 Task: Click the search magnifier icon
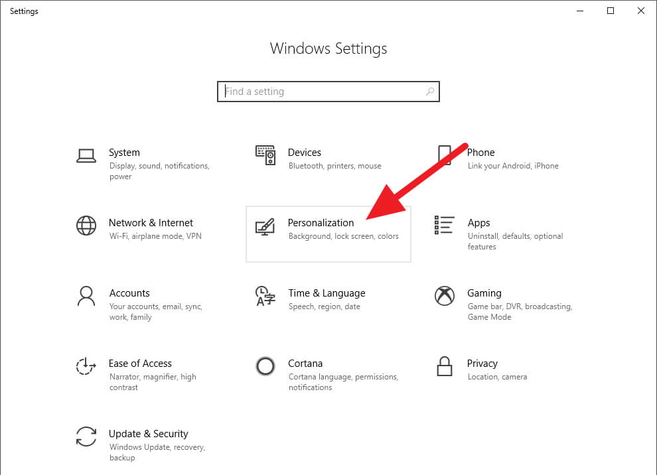click(x=430, y=92)
